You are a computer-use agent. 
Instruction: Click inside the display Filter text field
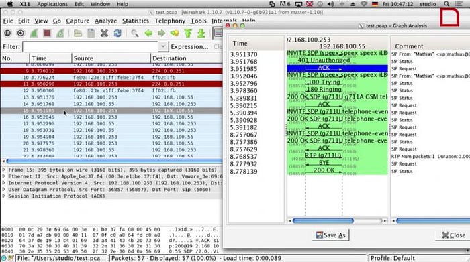click(x=91, y=46)
